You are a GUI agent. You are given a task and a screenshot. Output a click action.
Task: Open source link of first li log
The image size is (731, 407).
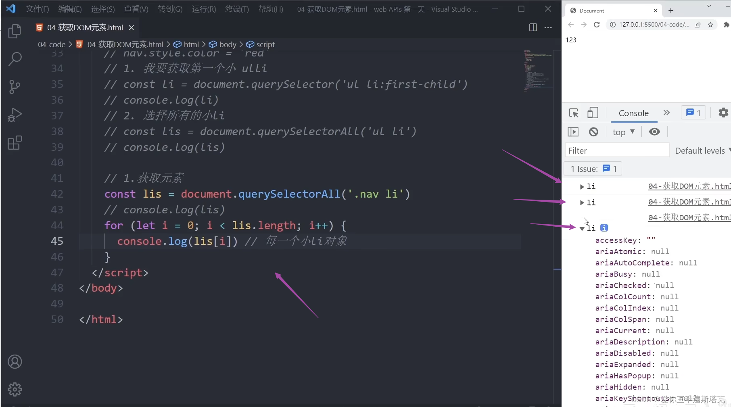[x=689, y=186]
